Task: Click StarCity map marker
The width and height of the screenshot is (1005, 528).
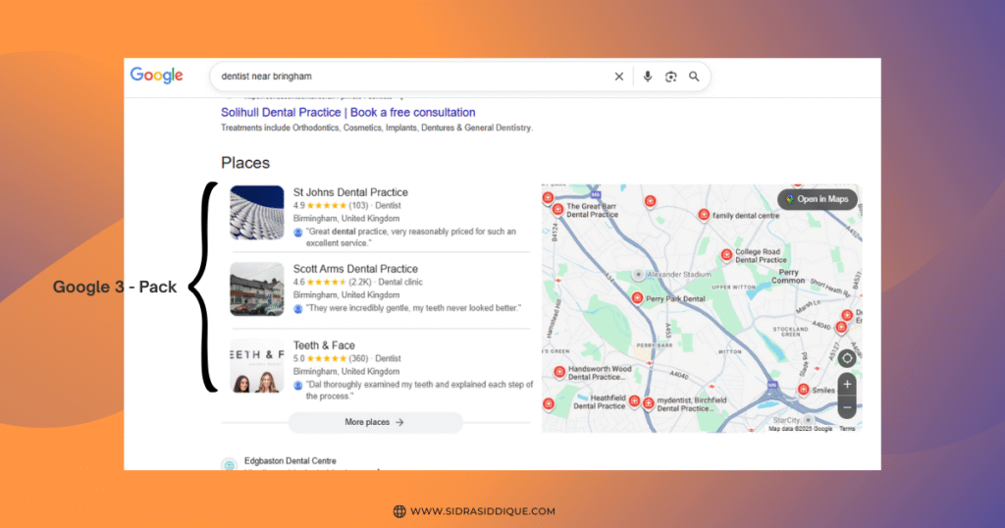Action: pos(809,420)
